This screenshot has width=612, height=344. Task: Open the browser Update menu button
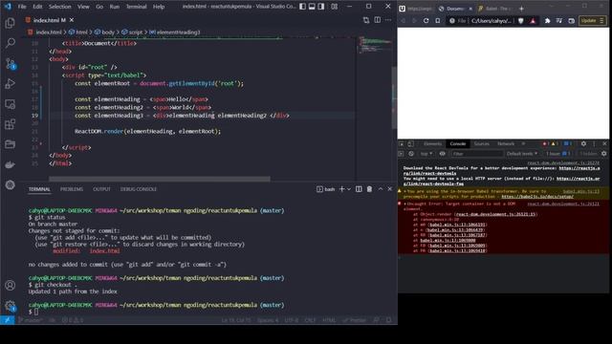[x=593, y=21]
